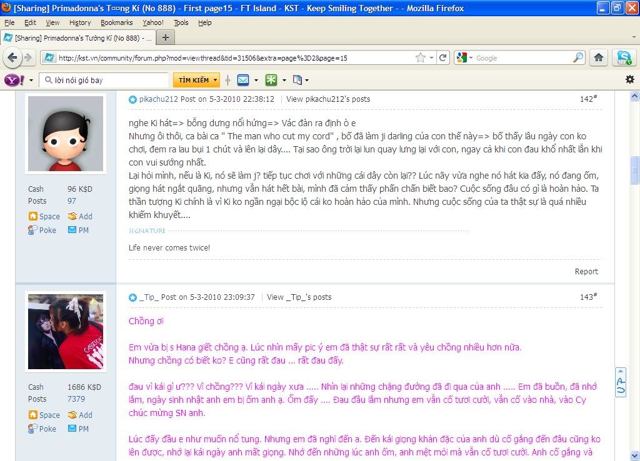
Task: Open the tab list dropdown arrow
Action: click(x=634, y=37)
